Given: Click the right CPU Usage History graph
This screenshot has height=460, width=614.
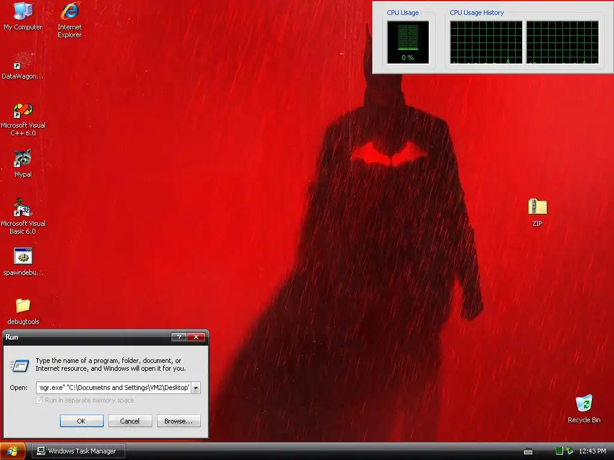Looking at the screenshot, I should pyautogui.click(x=562, y=43).
